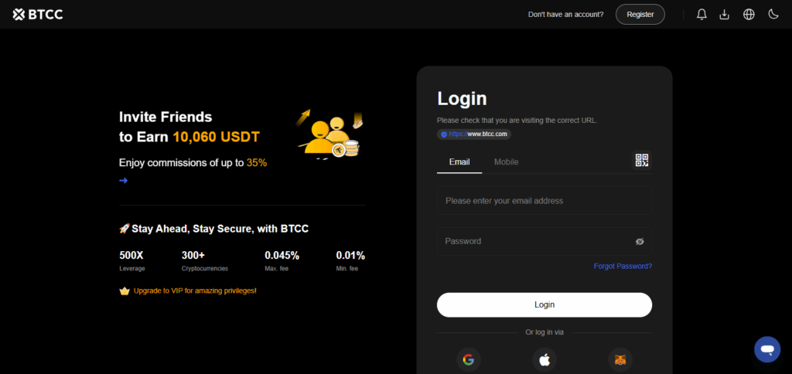Log in via MetaMask fox icon
This screenshot has height=374, width=792.
(x=620, y=360)
